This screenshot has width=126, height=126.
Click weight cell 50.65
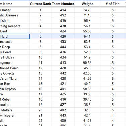tap(87, 63)
